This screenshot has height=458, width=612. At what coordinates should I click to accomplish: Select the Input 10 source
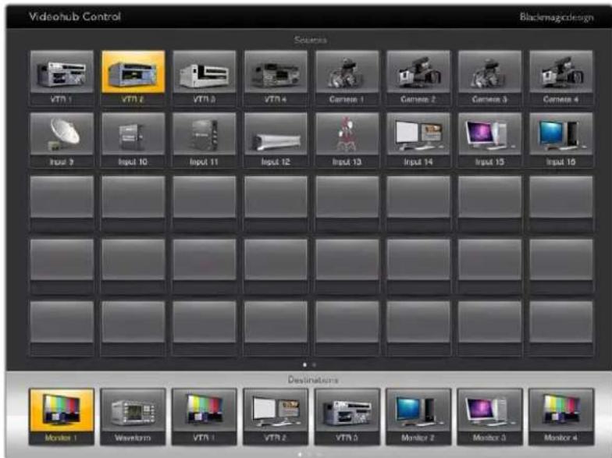click(133, 140)
